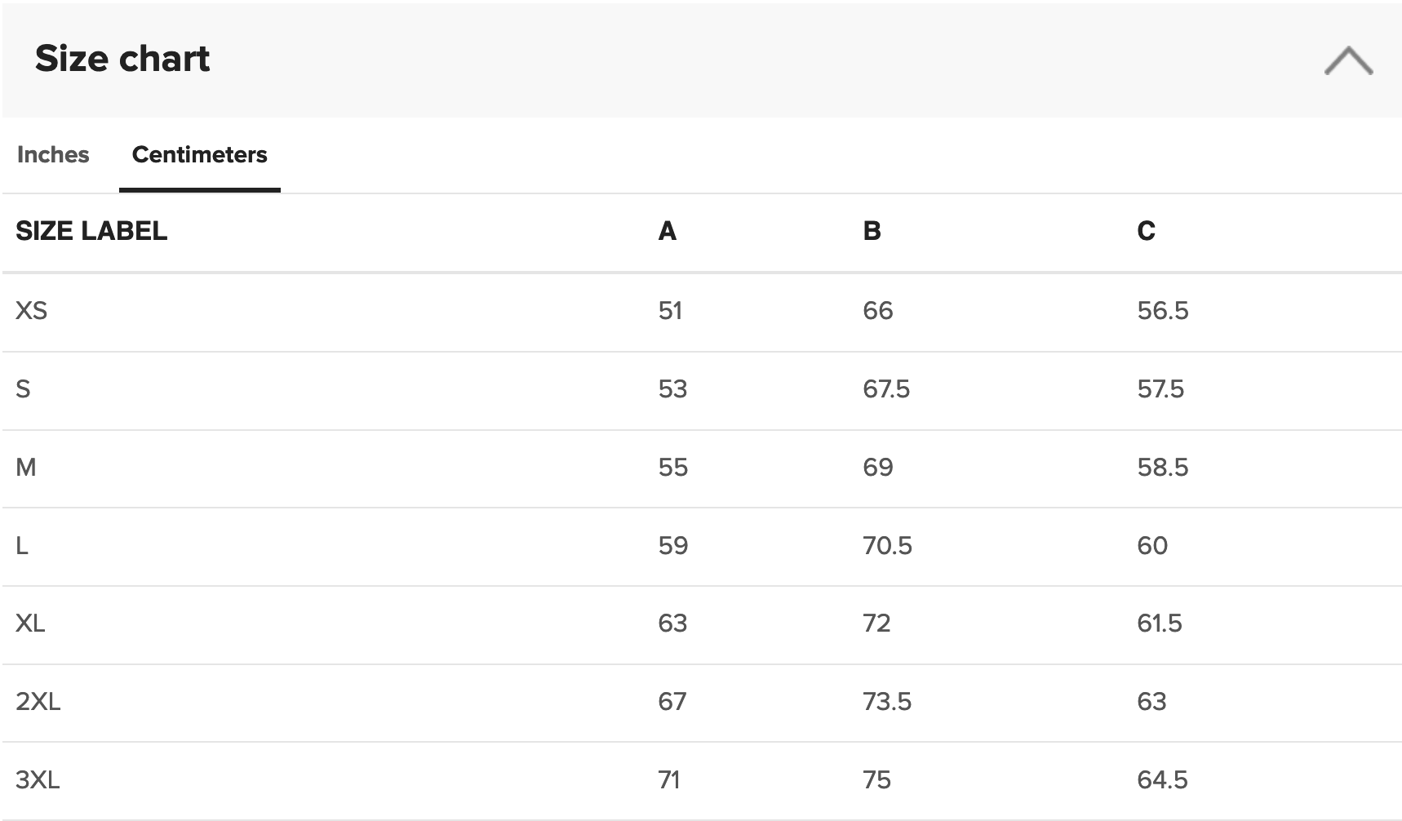Select the 2XL size row label
Viewport: 1402px width, 821px height.
click(x=38, y=701)
